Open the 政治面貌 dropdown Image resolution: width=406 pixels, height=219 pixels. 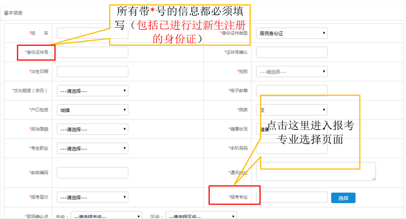[x=92, y=129]
